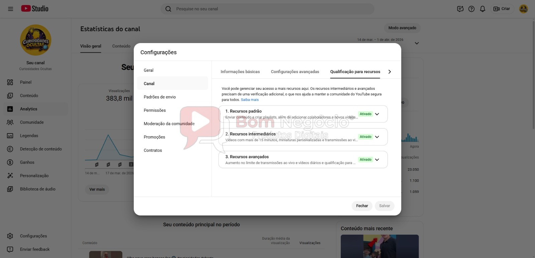Screen dimensions: 535x258
Task: Focus the Pesquise no seu canal field
Action: 267,9
